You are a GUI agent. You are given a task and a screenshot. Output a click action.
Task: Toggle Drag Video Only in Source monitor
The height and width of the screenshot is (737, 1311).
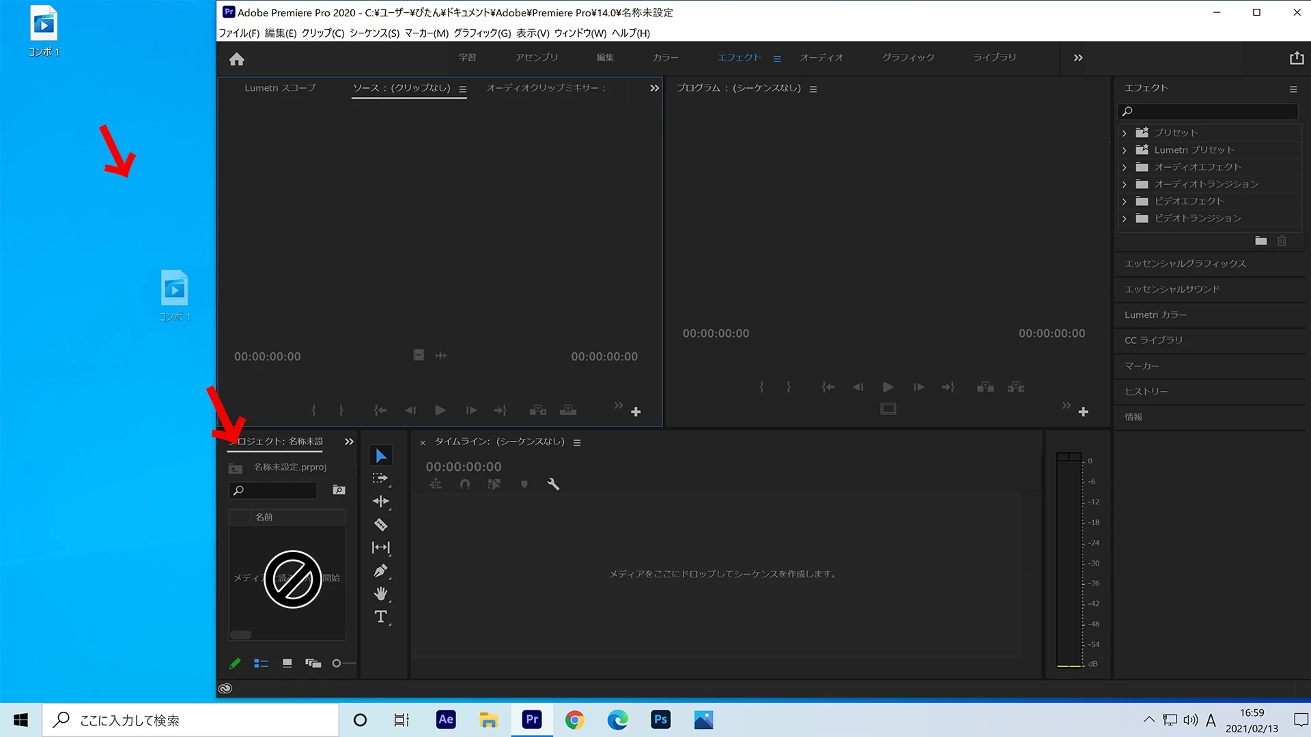[419, 355]
